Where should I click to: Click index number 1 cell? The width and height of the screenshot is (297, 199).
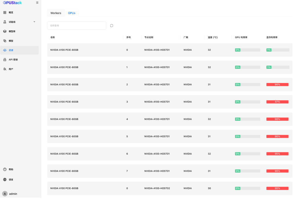pos(127,67)
